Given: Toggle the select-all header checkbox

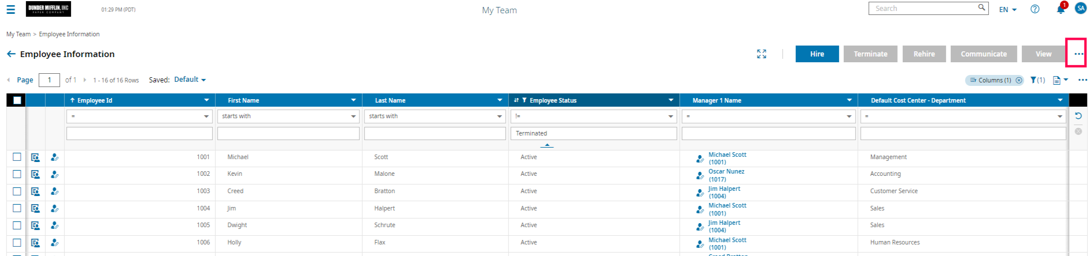Looking at the screenshot, I should coord(17,100).
